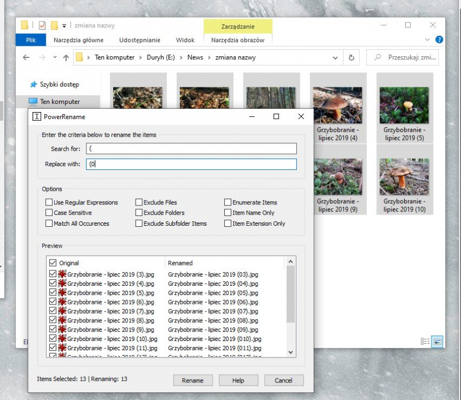Cancel the PowerRename dialog
Screen dimensions: 461x400
coord(284,380)
